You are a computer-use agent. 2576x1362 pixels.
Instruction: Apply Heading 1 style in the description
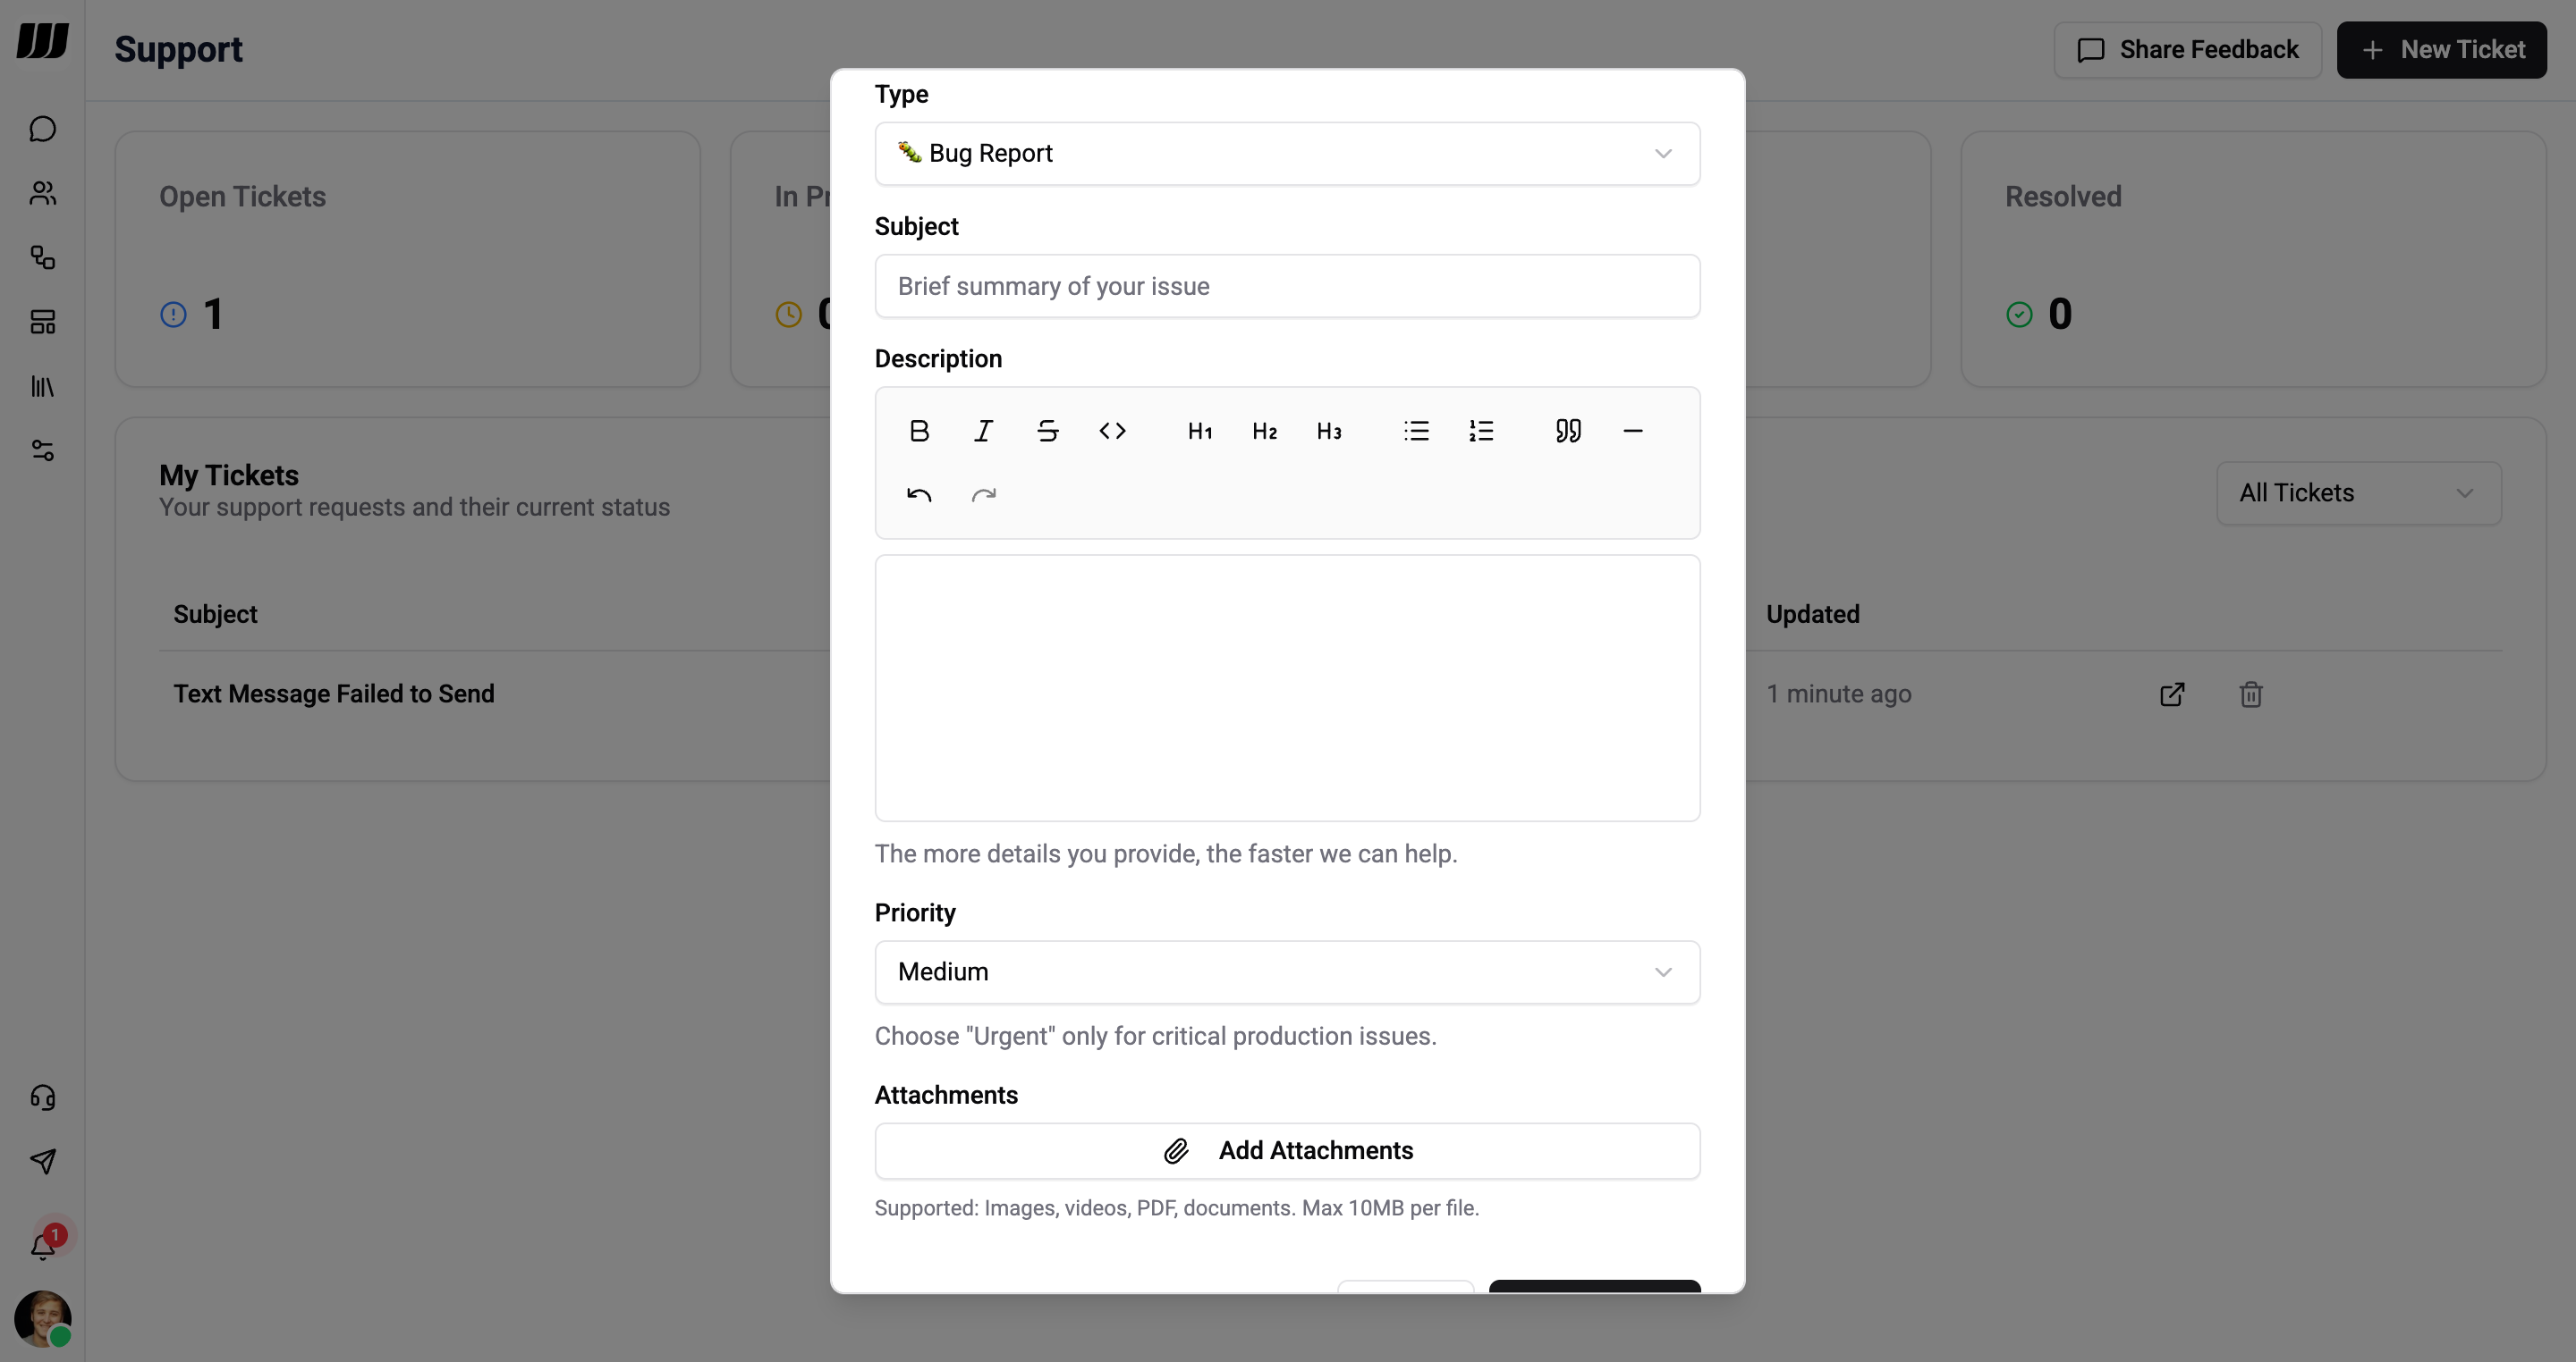[1199, 431]
